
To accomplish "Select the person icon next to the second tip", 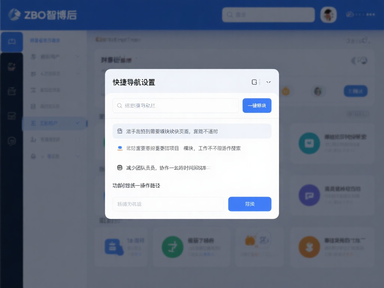I will coord(118,148).
